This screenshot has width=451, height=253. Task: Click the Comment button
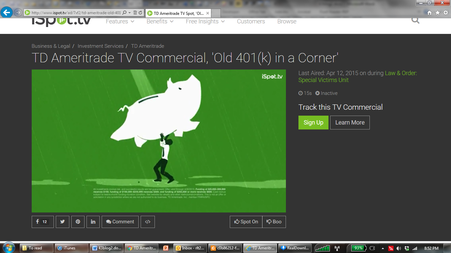(120, 222)
